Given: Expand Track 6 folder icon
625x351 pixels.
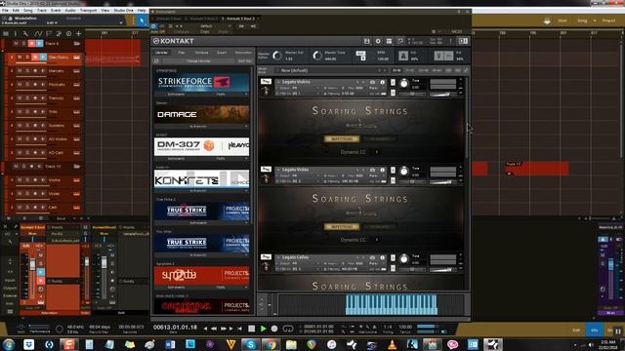Looking at the screenshot, I should click(76, 43).
